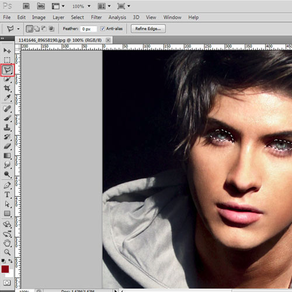292x292 pixels.
Task: Choose New selection mode
Action: (29, 29)
